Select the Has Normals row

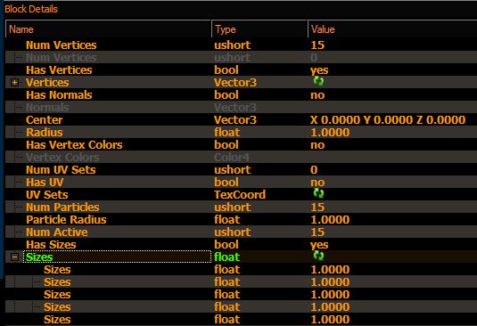(241, 94)
